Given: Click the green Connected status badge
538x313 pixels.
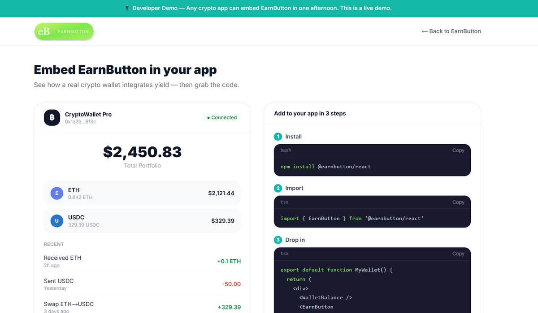Looking at the screenshot, I should pos(222,118).
